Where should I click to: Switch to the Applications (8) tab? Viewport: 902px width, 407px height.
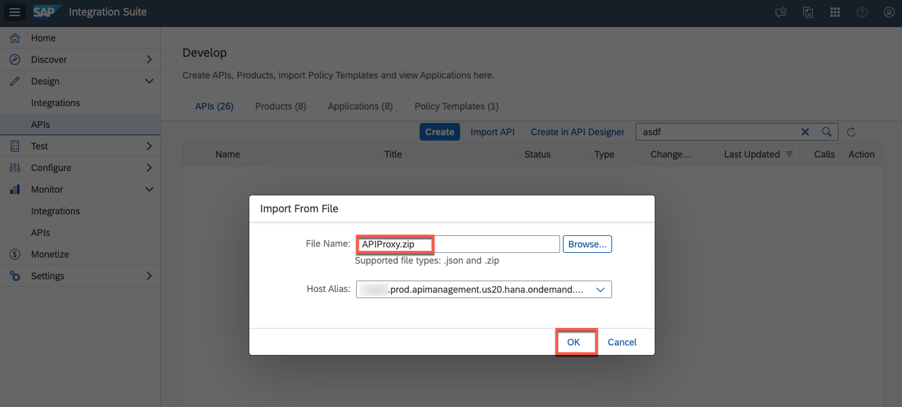coord(360,106)
